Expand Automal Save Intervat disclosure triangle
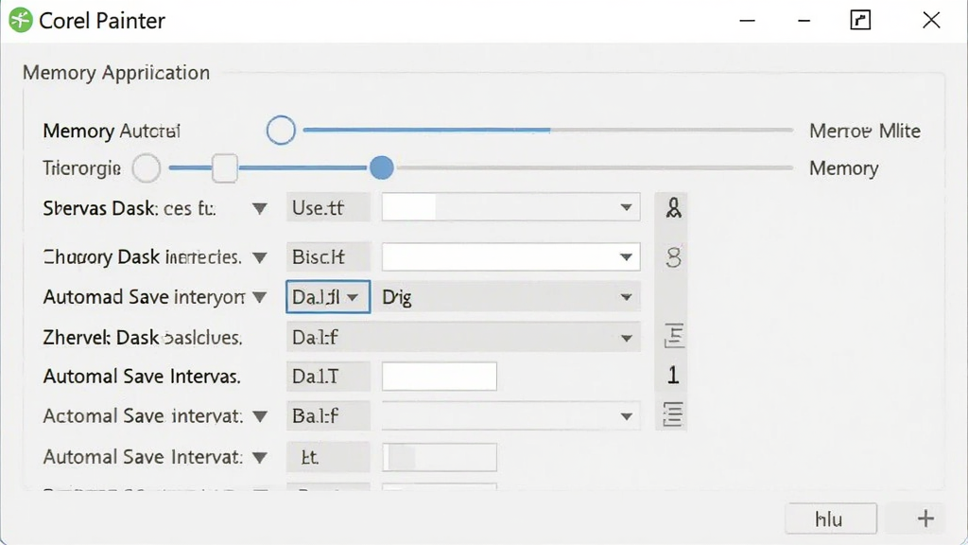The height and width of the screenshot is (545, 968). [x=260, y=458]
